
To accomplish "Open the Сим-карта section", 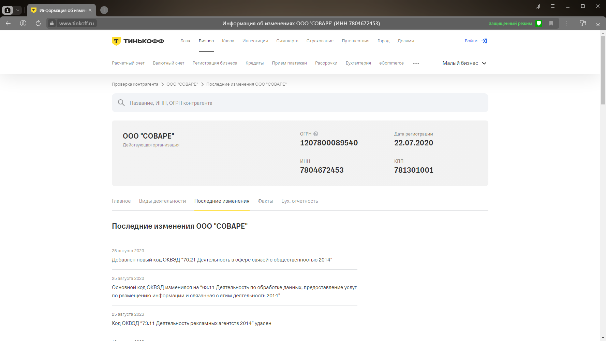I will tap(287, 41).
